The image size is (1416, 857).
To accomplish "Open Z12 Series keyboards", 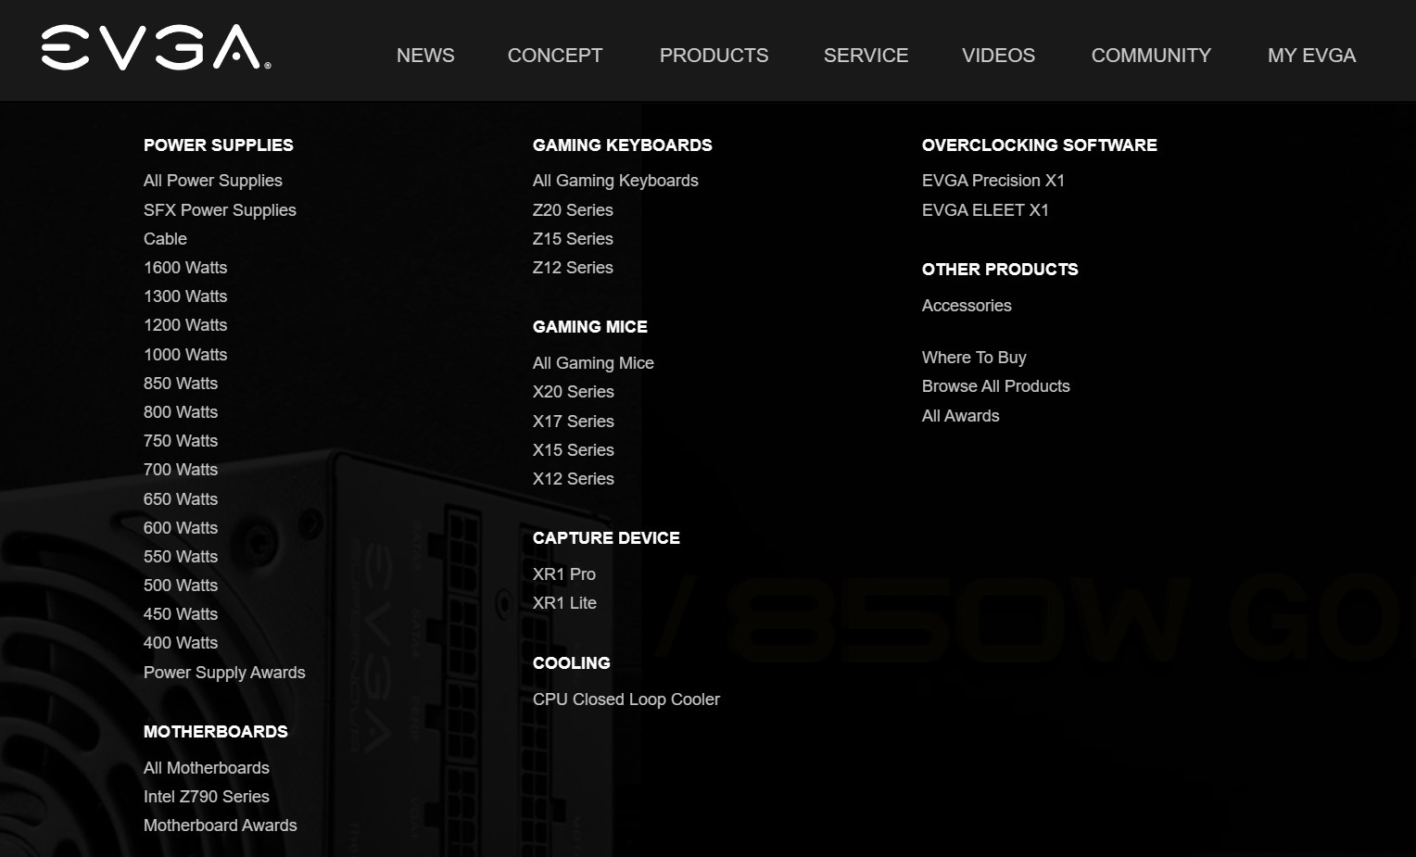I will click(x=573, y=268).
